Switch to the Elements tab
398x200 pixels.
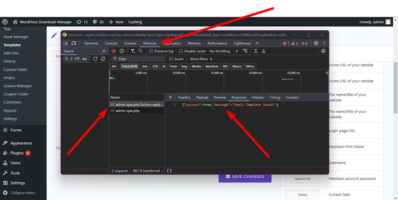[91, 43]
